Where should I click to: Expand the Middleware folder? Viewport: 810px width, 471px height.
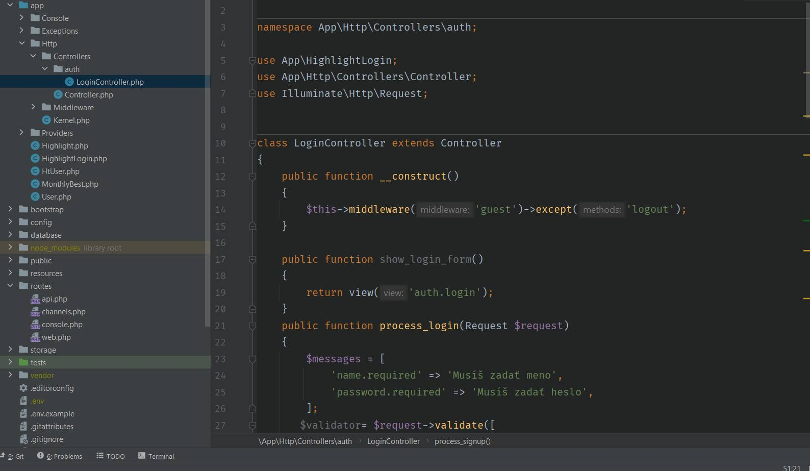[33, 107]
